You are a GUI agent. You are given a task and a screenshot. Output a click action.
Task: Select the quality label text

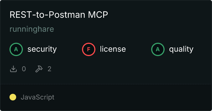tap(181, 49)
